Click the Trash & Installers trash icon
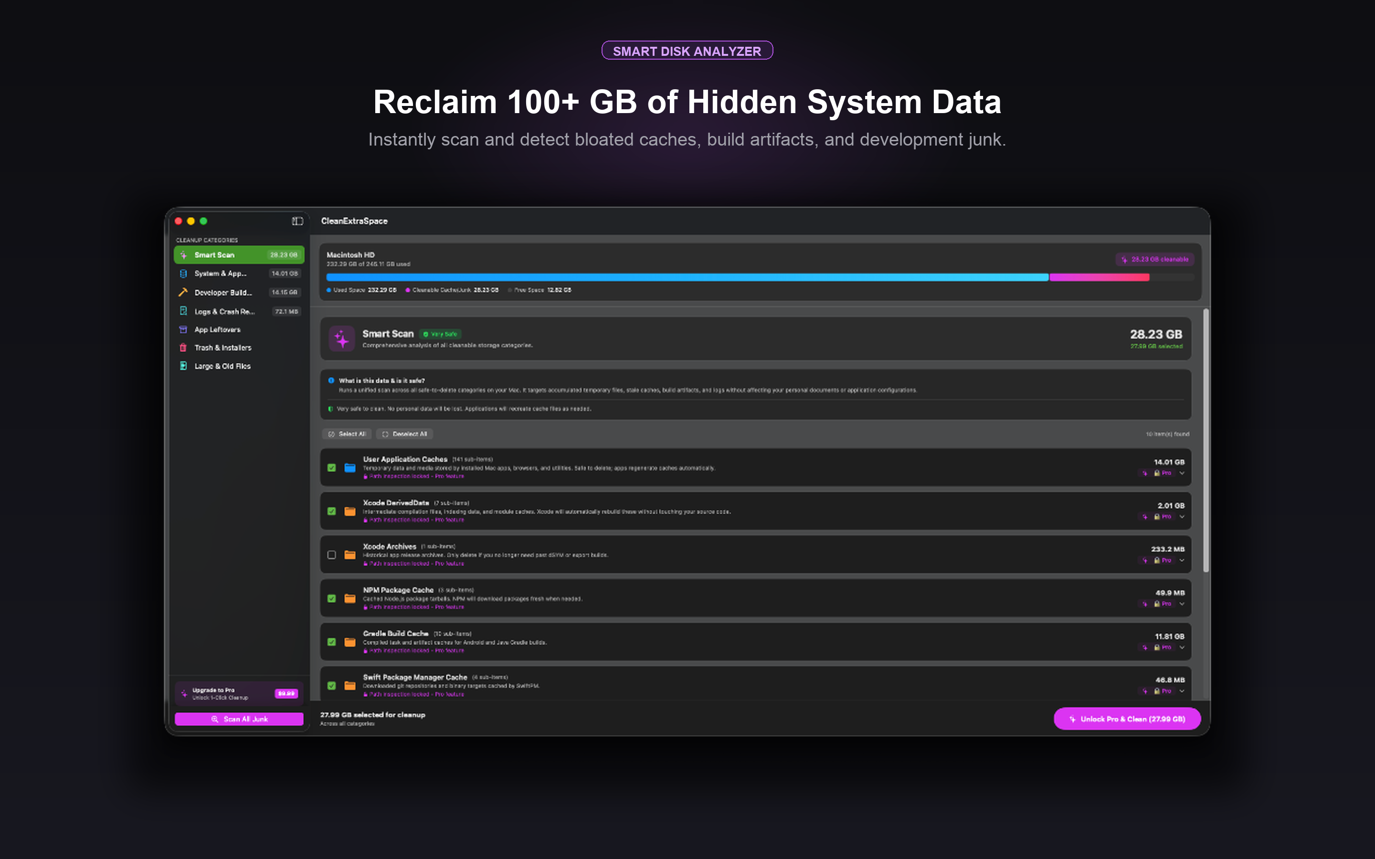Screen dimensions: 1375x859 click(183, 348)
